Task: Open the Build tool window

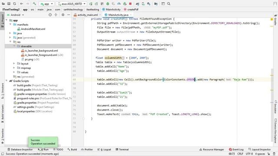Action: [x=72, y=149]
